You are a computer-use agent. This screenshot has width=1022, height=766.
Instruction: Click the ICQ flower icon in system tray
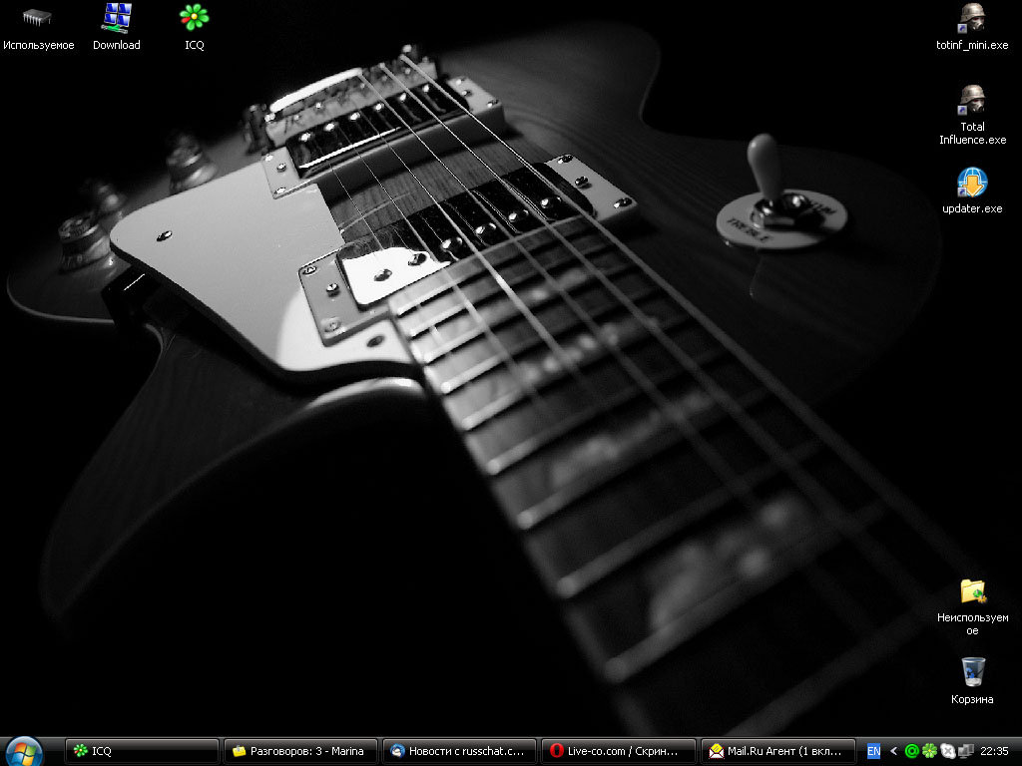(929, 751)
